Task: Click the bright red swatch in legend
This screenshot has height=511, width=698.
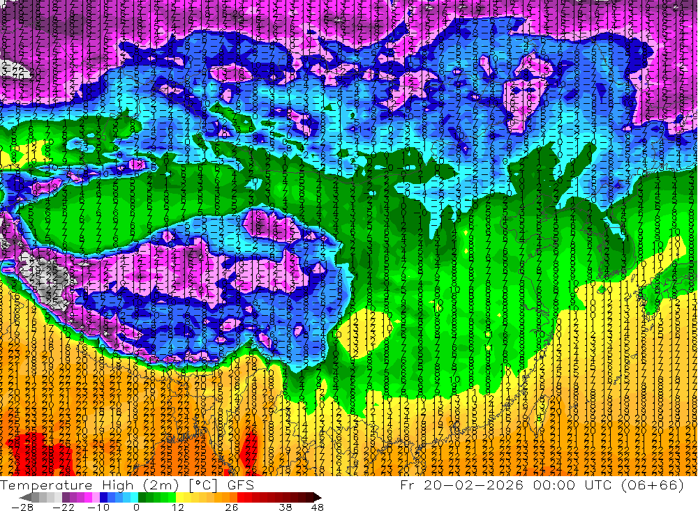Action: point(241,498)
